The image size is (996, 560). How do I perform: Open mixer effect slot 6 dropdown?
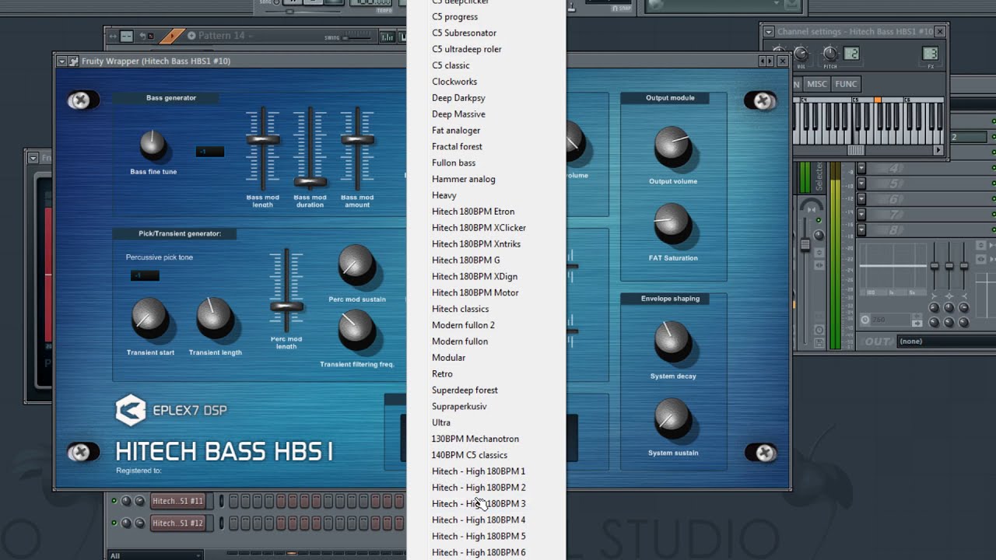coord(861,199)
